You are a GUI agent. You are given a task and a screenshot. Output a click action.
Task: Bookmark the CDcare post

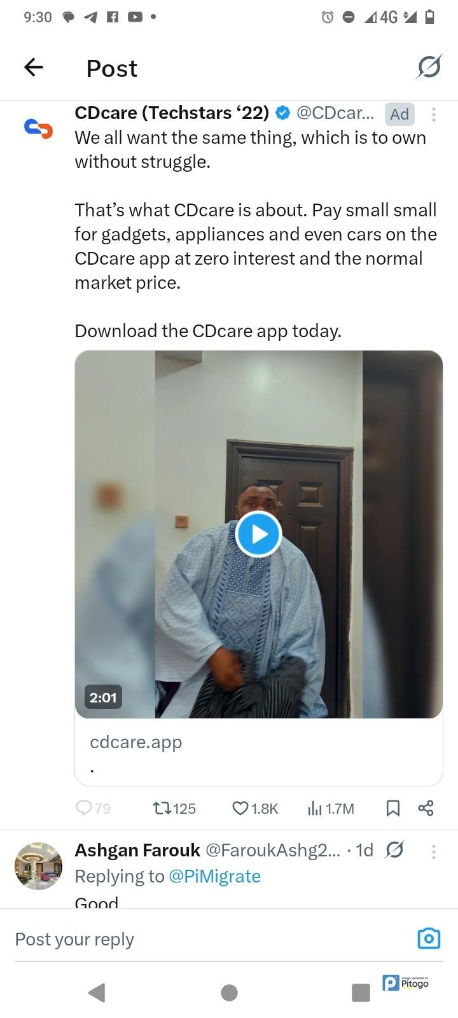point(393,808)
